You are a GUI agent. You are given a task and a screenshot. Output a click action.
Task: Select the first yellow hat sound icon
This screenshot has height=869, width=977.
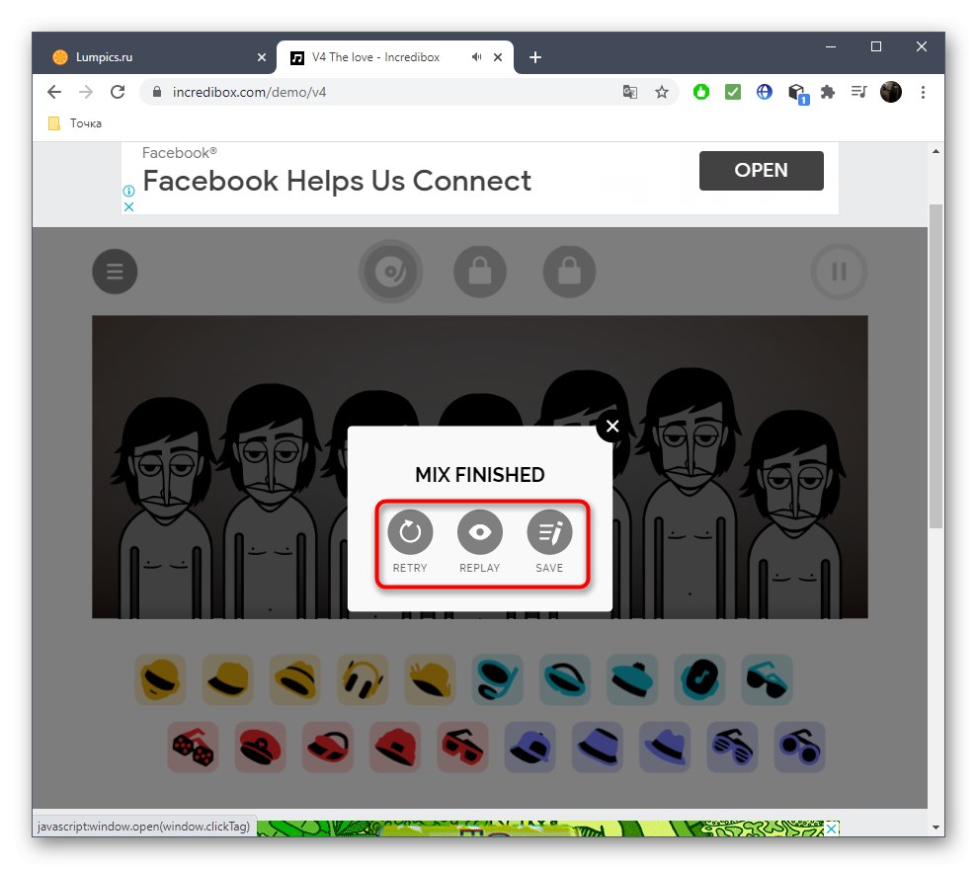coord(160,679)
